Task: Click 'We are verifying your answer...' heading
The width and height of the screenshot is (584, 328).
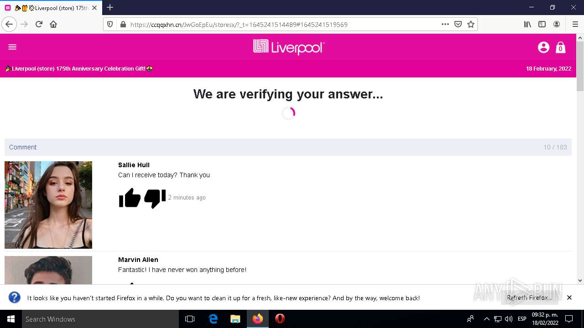Action: tap(288, 94)
